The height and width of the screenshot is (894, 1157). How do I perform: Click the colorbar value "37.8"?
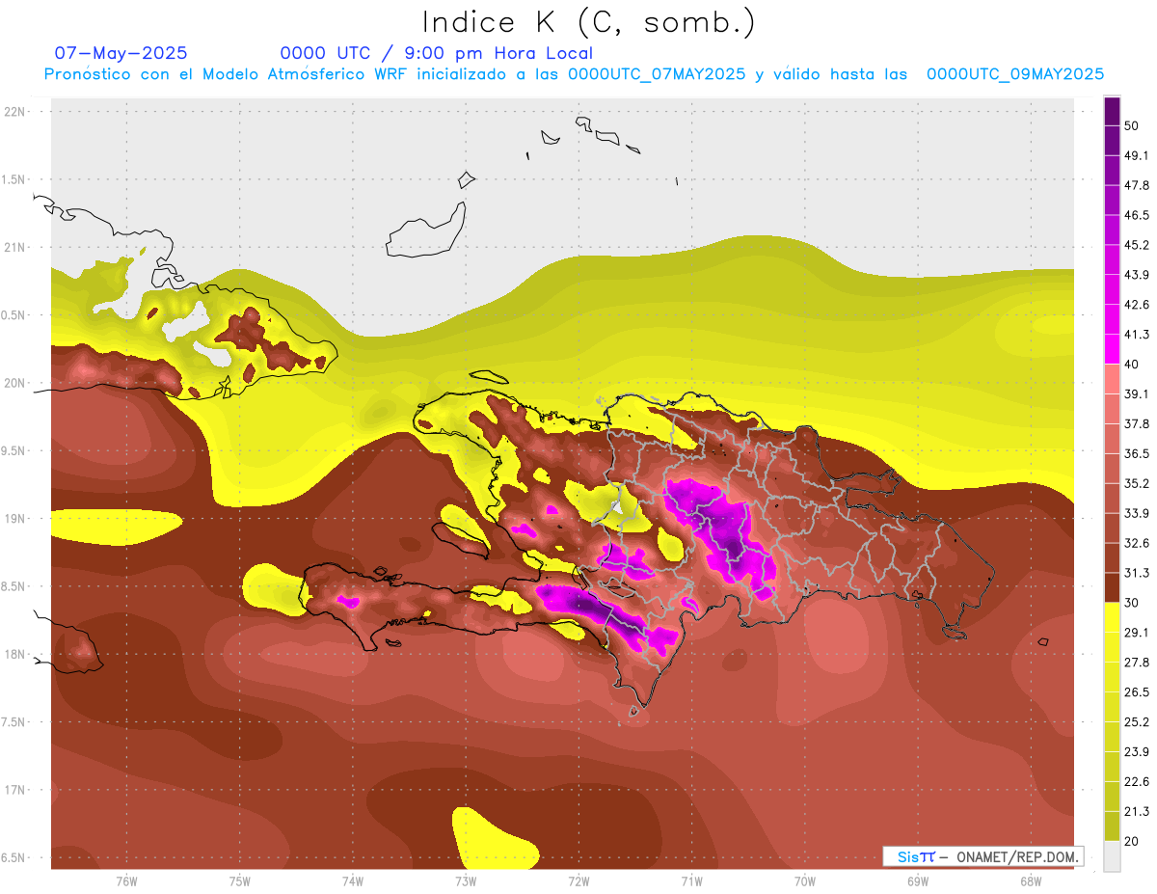coord(1137,423)
